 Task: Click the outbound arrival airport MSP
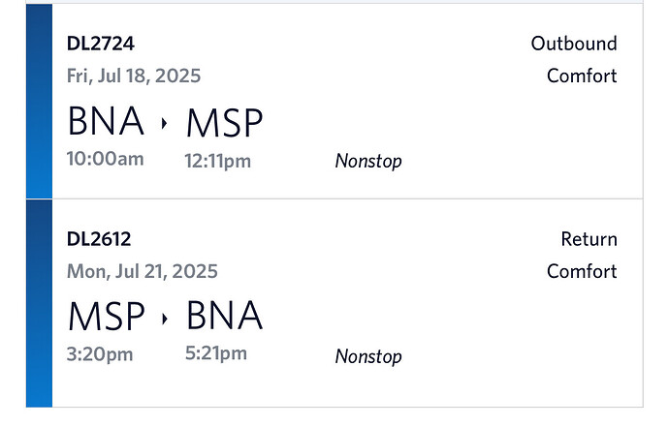(224, 123)
